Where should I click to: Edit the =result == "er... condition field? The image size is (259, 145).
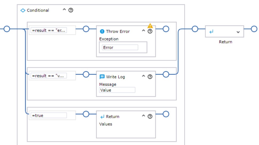click(49, 30)
